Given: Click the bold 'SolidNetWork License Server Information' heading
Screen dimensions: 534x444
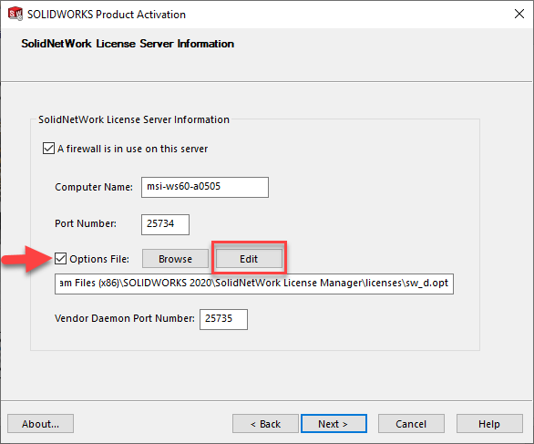Looking at the screenshot, I should coord(128,44).
